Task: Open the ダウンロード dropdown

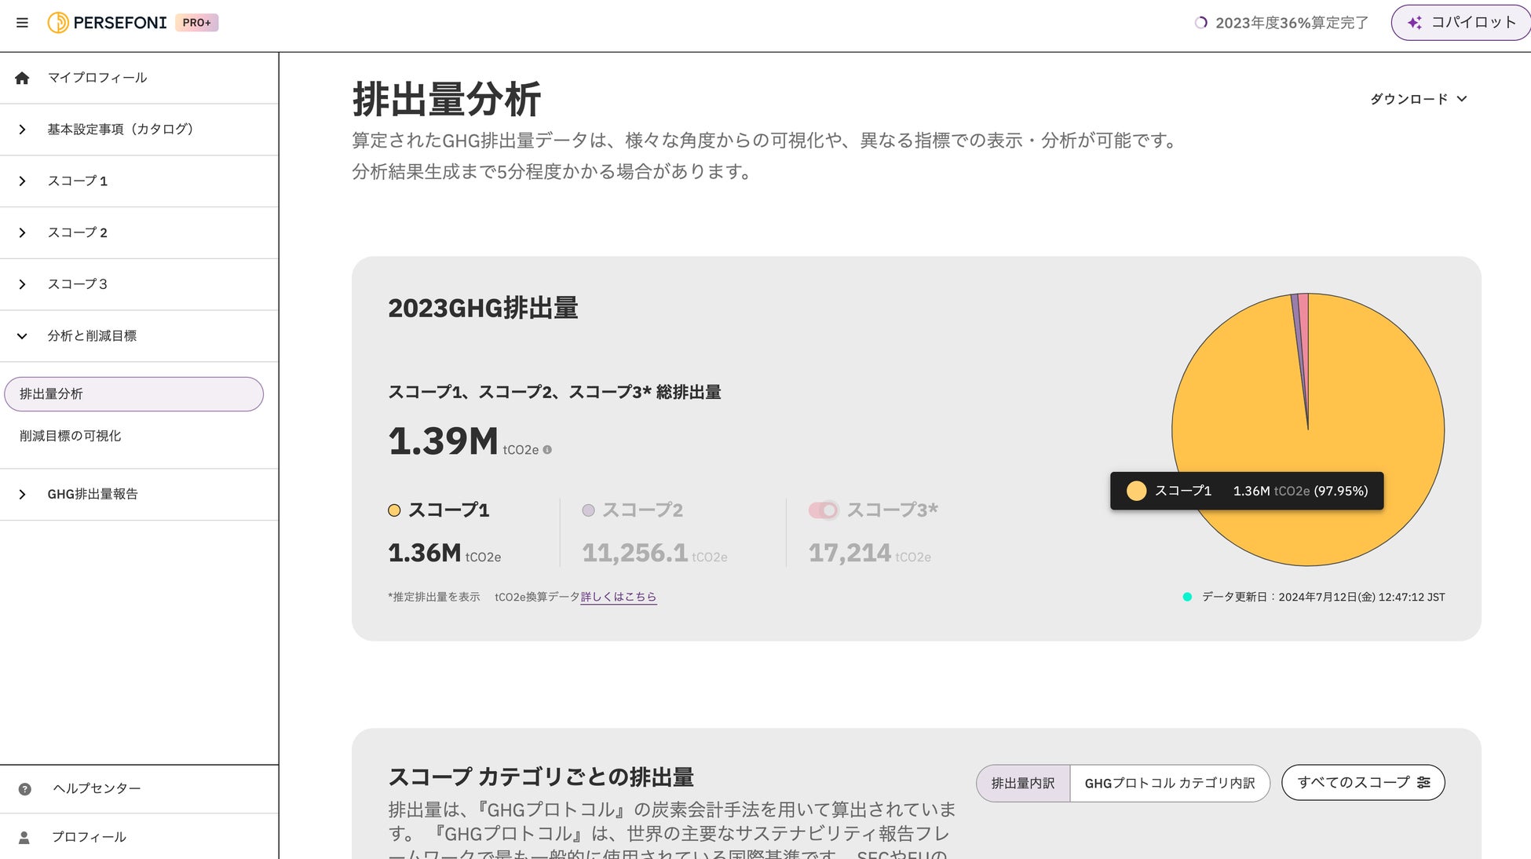Action: pyautogui.click(x=1418, y=99)
